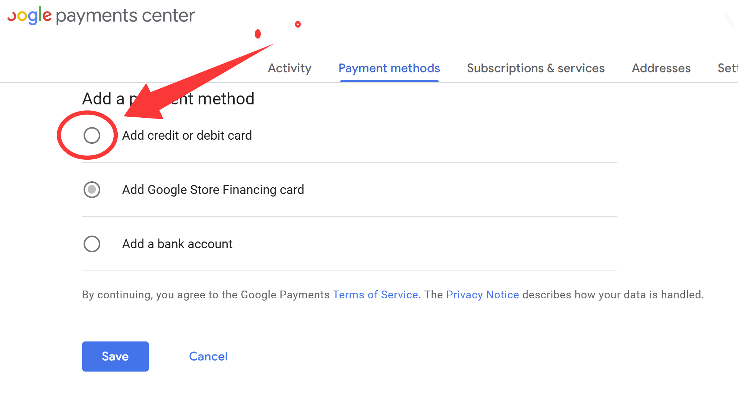
Task: Choose the bank account radio button
Action: 92,244
